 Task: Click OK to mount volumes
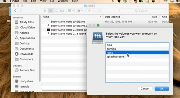pyautogui.click(x=162, y=89)
